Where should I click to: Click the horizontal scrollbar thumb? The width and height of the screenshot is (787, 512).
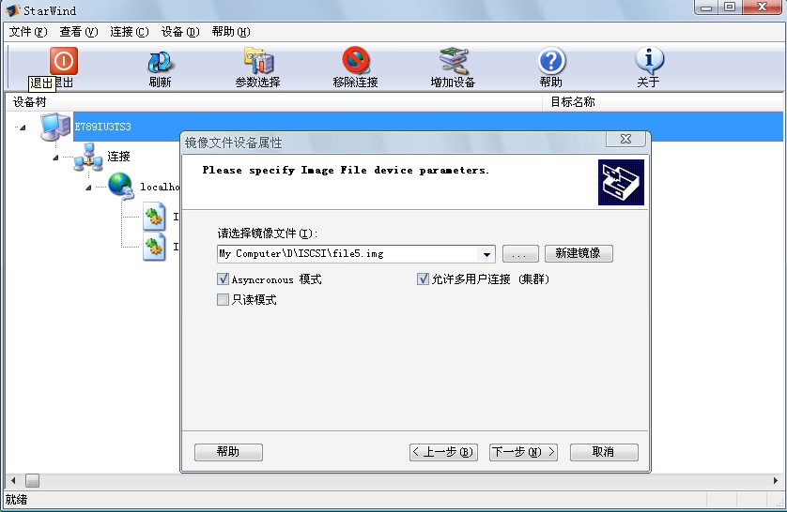(x=32, y=480)
